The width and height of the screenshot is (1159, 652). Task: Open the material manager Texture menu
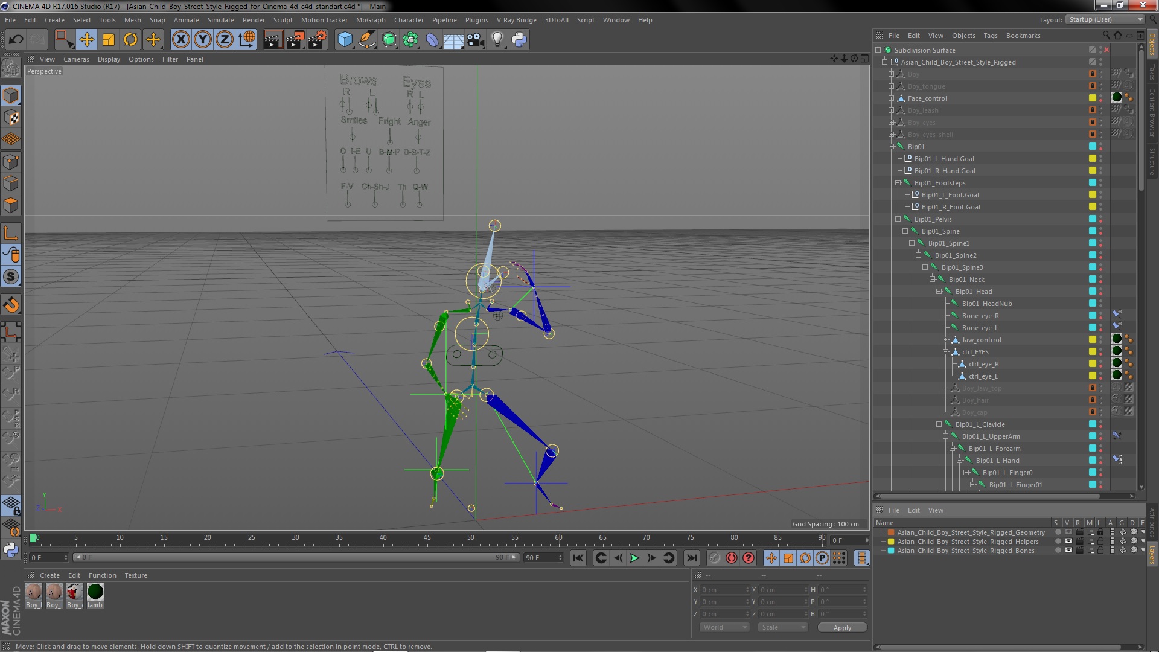pos(136,575)
